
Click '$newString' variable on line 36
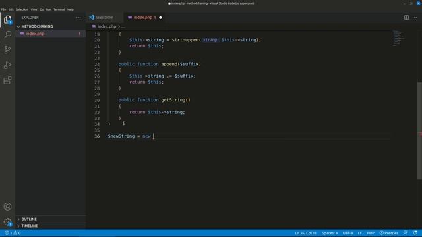coord(121,136)
